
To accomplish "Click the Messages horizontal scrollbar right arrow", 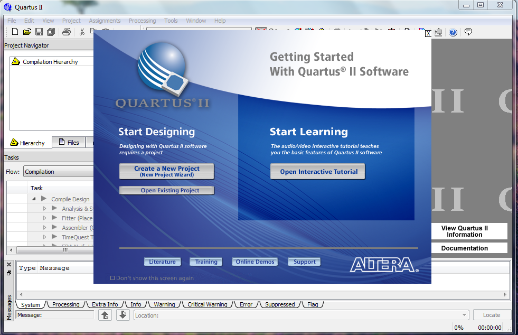I will (x=505, y=294).
